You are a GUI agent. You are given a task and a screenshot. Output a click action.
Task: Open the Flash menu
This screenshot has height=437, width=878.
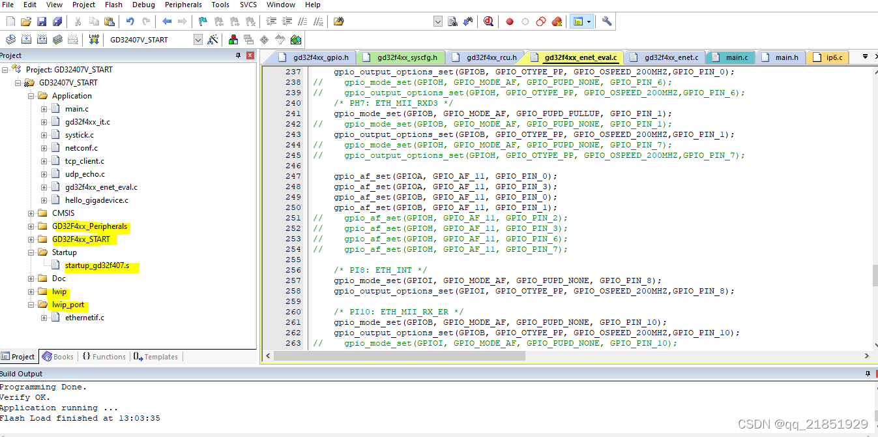coord(113,5)
